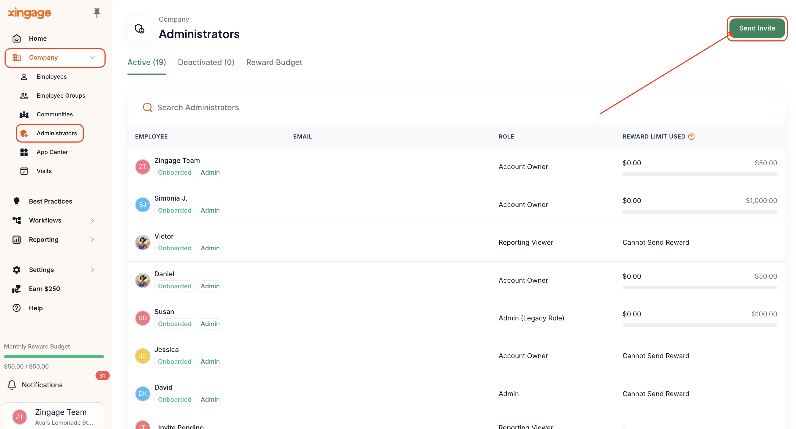This screenshot has height=429, width=796.
Task: Click the ROLE column header
Action: coord(506,136)
